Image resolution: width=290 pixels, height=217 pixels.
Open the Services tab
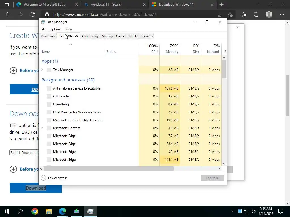click(x=147, y=36)
